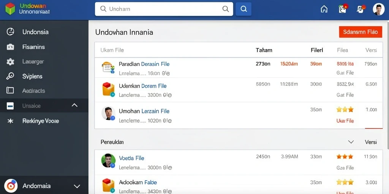Click the Rerkinye Vooe asterisk icon
Image resolution: width=389 pixels, height=194 pixels.
(x=10, y=121)
